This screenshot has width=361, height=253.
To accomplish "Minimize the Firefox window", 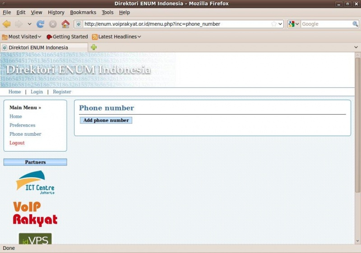I will pyautogui.click(x=338, y=4).
